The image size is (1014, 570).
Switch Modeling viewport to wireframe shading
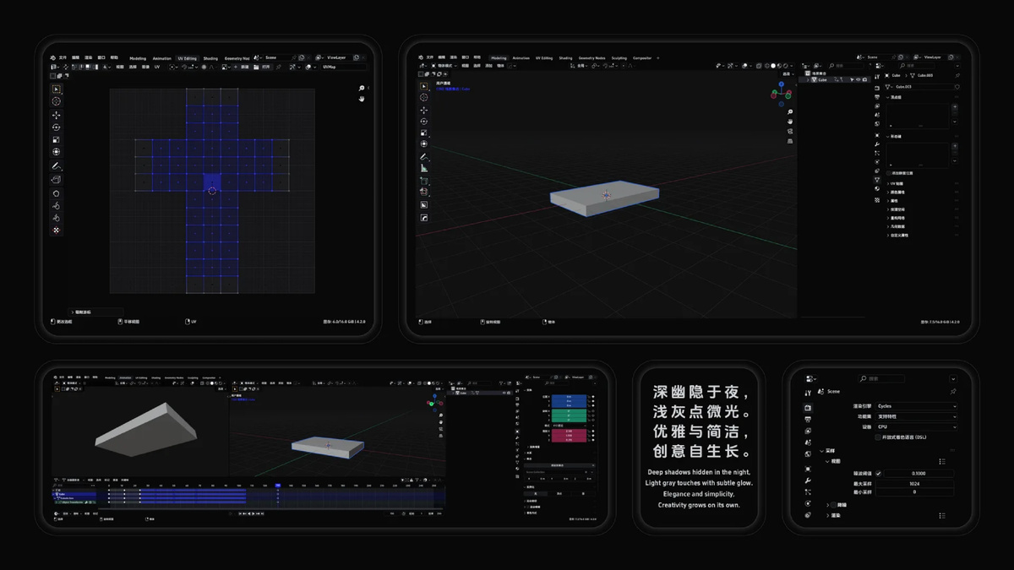[766, 65]
